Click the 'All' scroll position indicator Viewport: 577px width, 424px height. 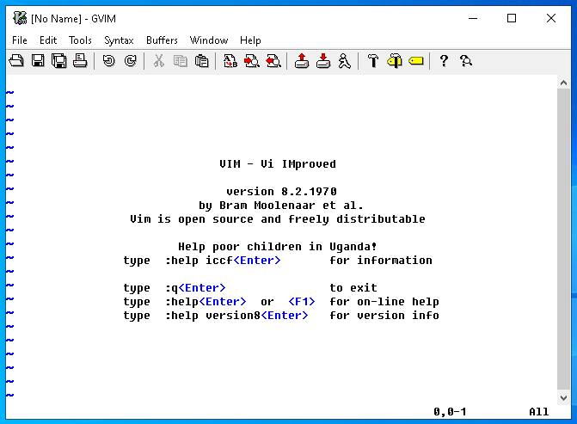click(x=538, y=411)
